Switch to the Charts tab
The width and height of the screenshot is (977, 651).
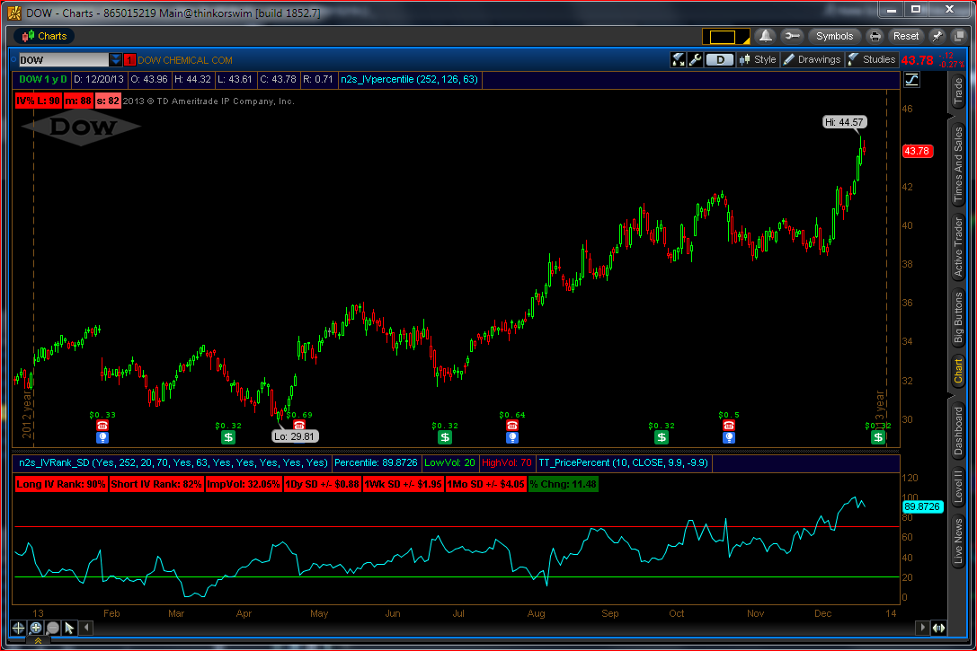pos(44,36)
